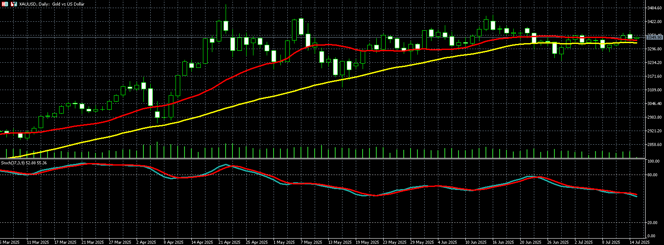This screenshot has width=664, height=245.
Task: Click the 21 Apr 2025 date label
Action: pos(229,242)
